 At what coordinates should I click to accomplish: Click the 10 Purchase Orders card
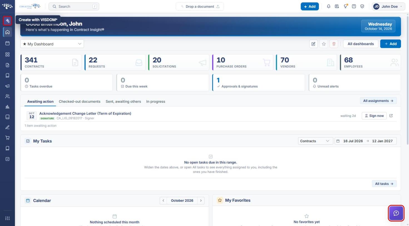242,62
